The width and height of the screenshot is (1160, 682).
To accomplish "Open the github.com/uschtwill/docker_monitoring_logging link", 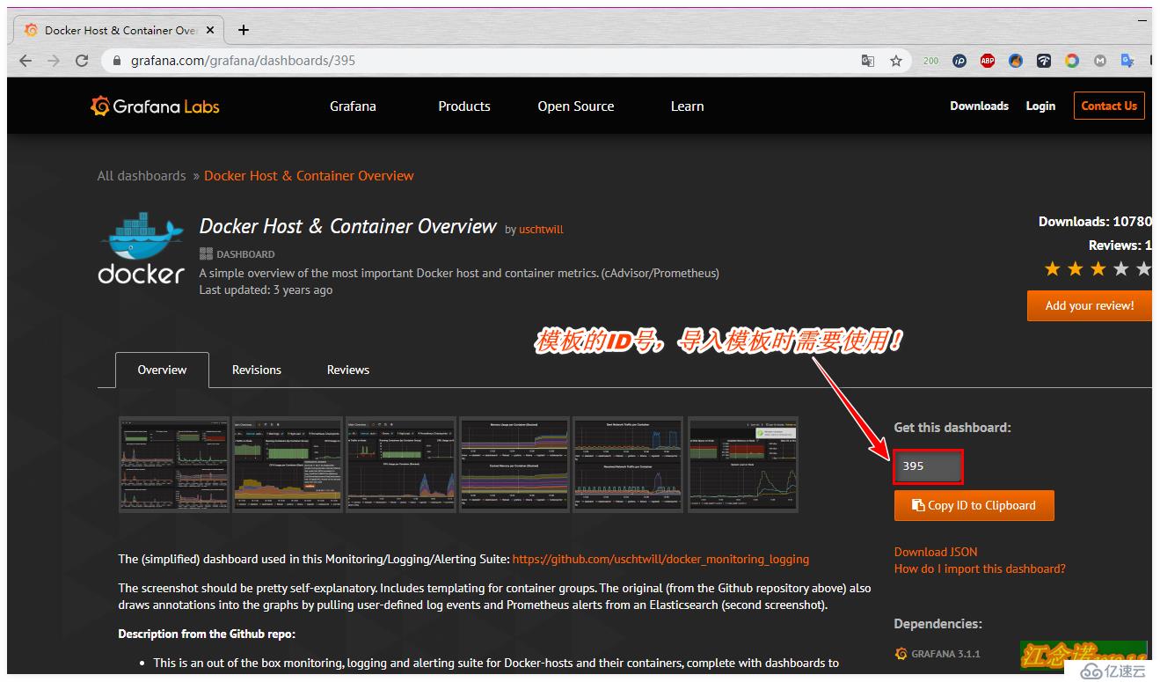I will click(x=660, y=559).
